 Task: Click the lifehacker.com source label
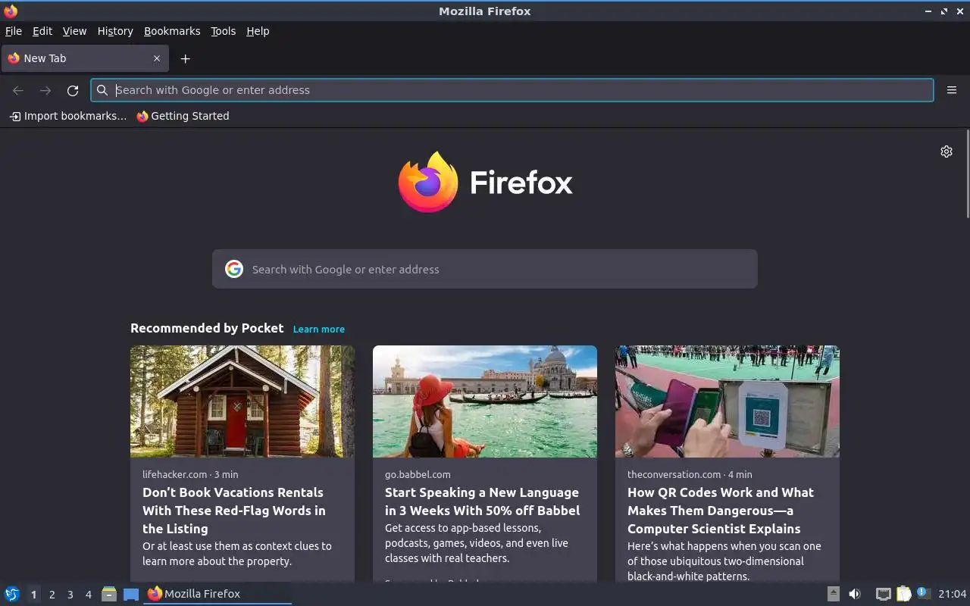tap(174, 475)
